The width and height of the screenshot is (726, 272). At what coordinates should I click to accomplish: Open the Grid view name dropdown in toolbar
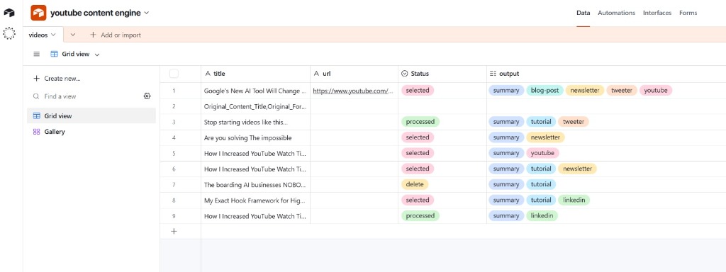point(75,54)
